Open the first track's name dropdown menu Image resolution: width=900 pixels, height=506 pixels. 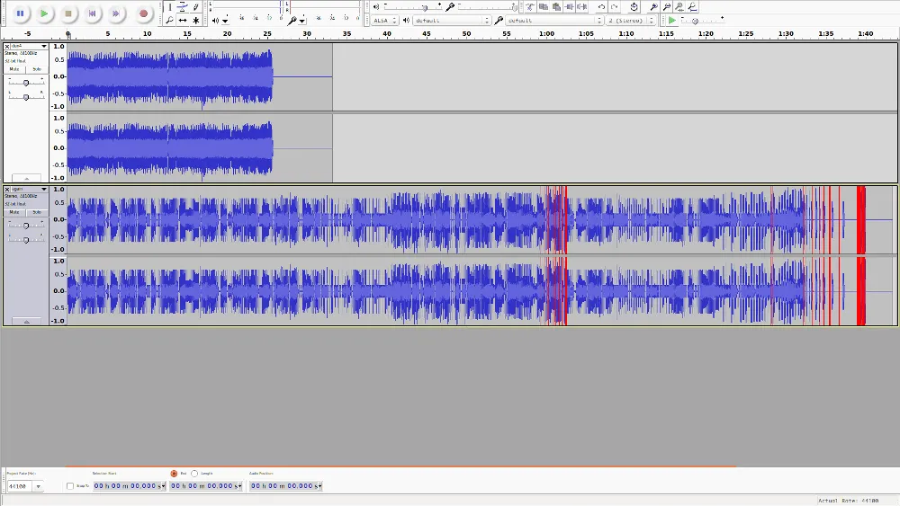click(30, 46)
